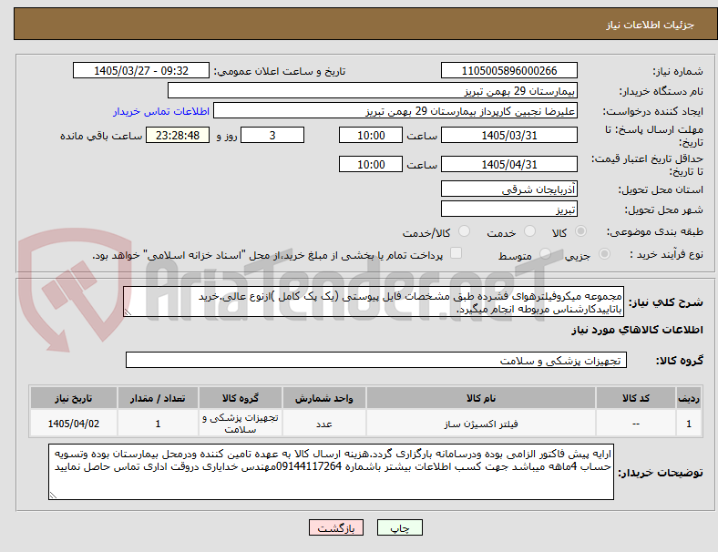Open اطلاعات تماس خریدار link
The height and width of the screenshot is (552, 718).
click(161, 111)
